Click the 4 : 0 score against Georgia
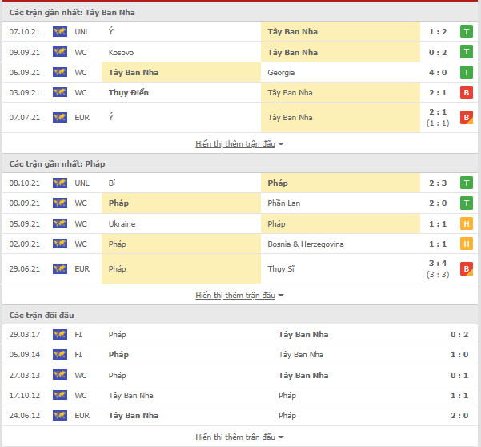Viewport: 481px width, 447px height. [x=438, y=73]
